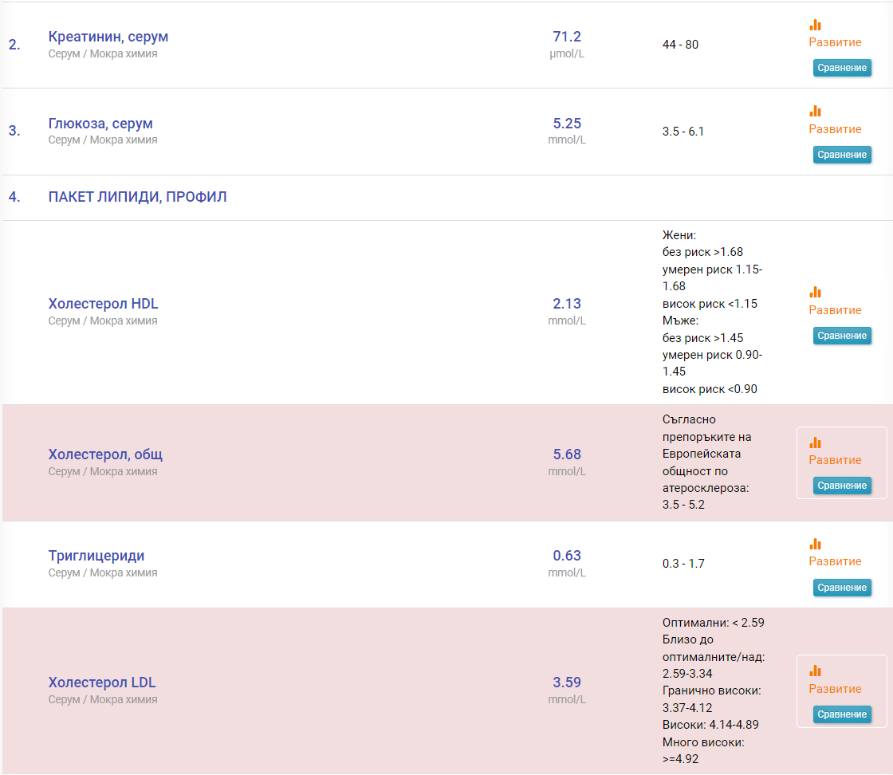
Task: Click the µmol/L unit under 71.2
Action: coord(567,54)
